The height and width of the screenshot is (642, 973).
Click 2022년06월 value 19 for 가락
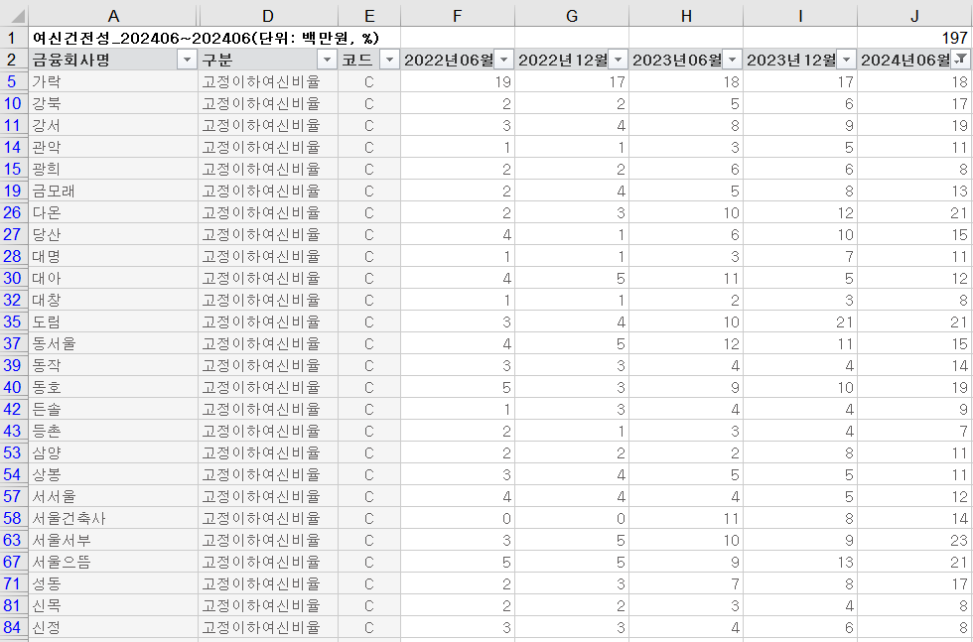pyautogui.click(x=458, y=81)
